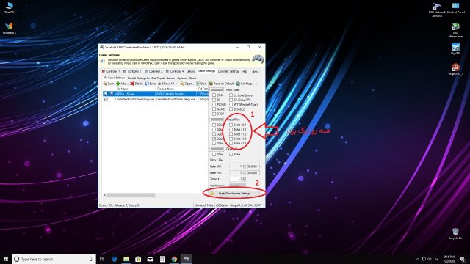Screen dimensions: 470x264
Task: Open the Cloud sub-tab
Action: (x=192, y=78)
